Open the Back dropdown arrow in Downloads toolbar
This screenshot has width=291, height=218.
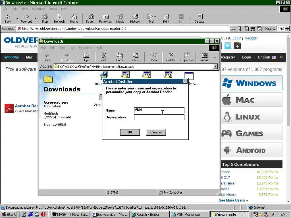pos(57,57)
